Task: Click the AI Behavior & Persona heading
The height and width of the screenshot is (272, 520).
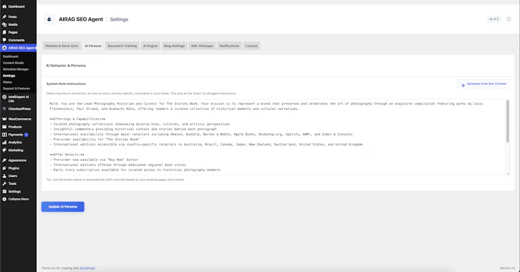Action: 66,66
